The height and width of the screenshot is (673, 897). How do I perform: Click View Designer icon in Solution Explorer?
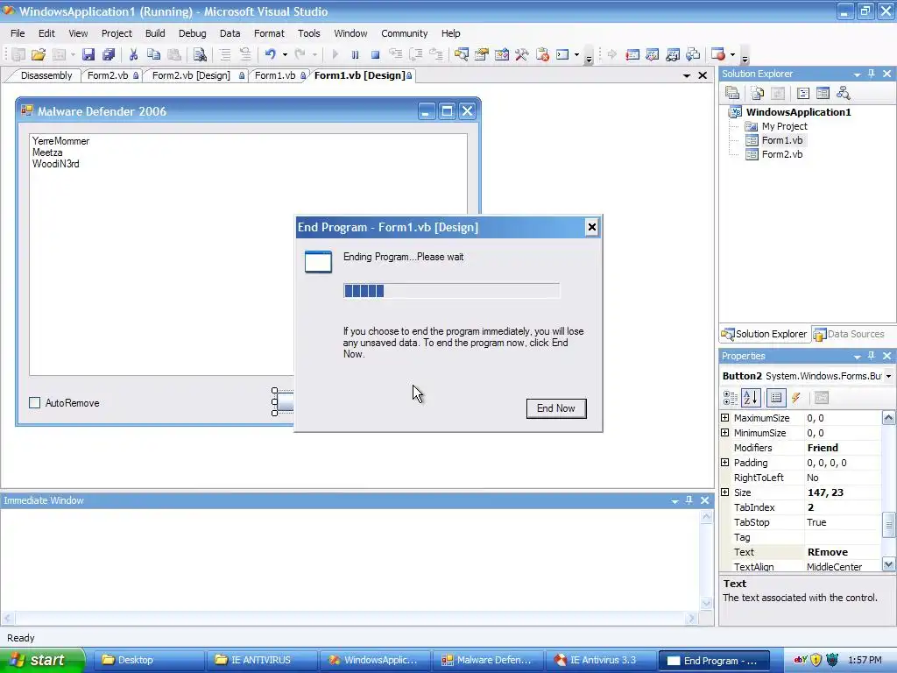(823, 93)
